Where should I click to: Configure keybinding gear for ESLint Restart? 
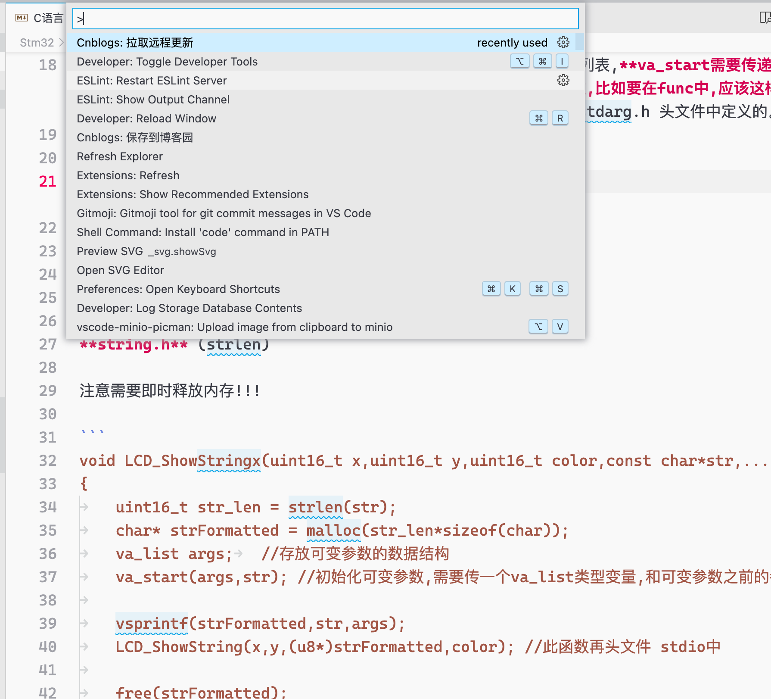(563, 80)
